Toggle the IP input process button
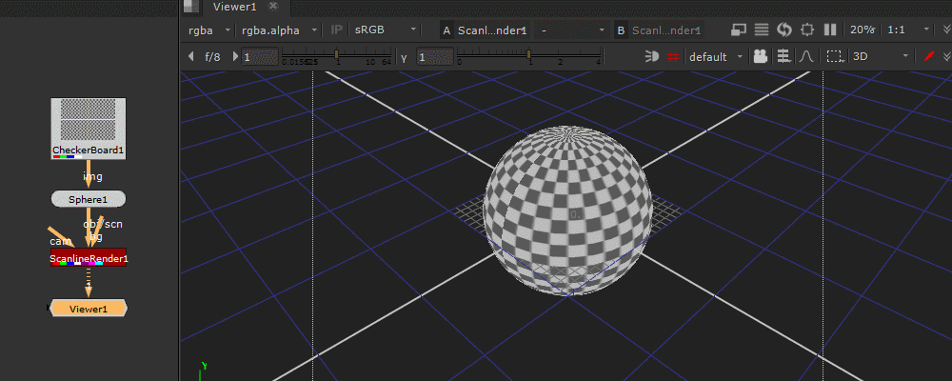The height and width of the screenshot is (381, 952). (336, 30)
